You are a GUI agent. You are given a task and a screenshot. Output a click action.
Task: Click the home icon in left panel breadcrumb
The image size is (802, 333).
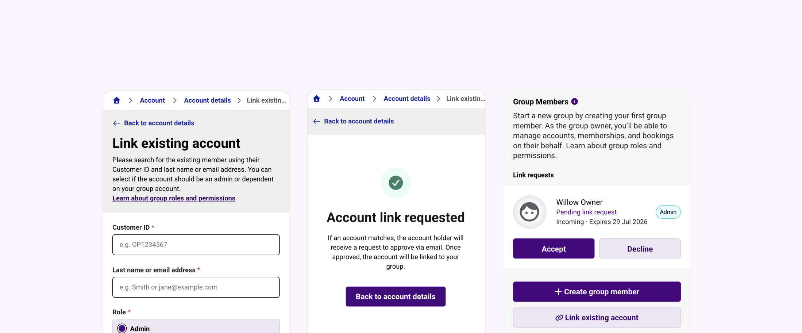click(116, 100)
